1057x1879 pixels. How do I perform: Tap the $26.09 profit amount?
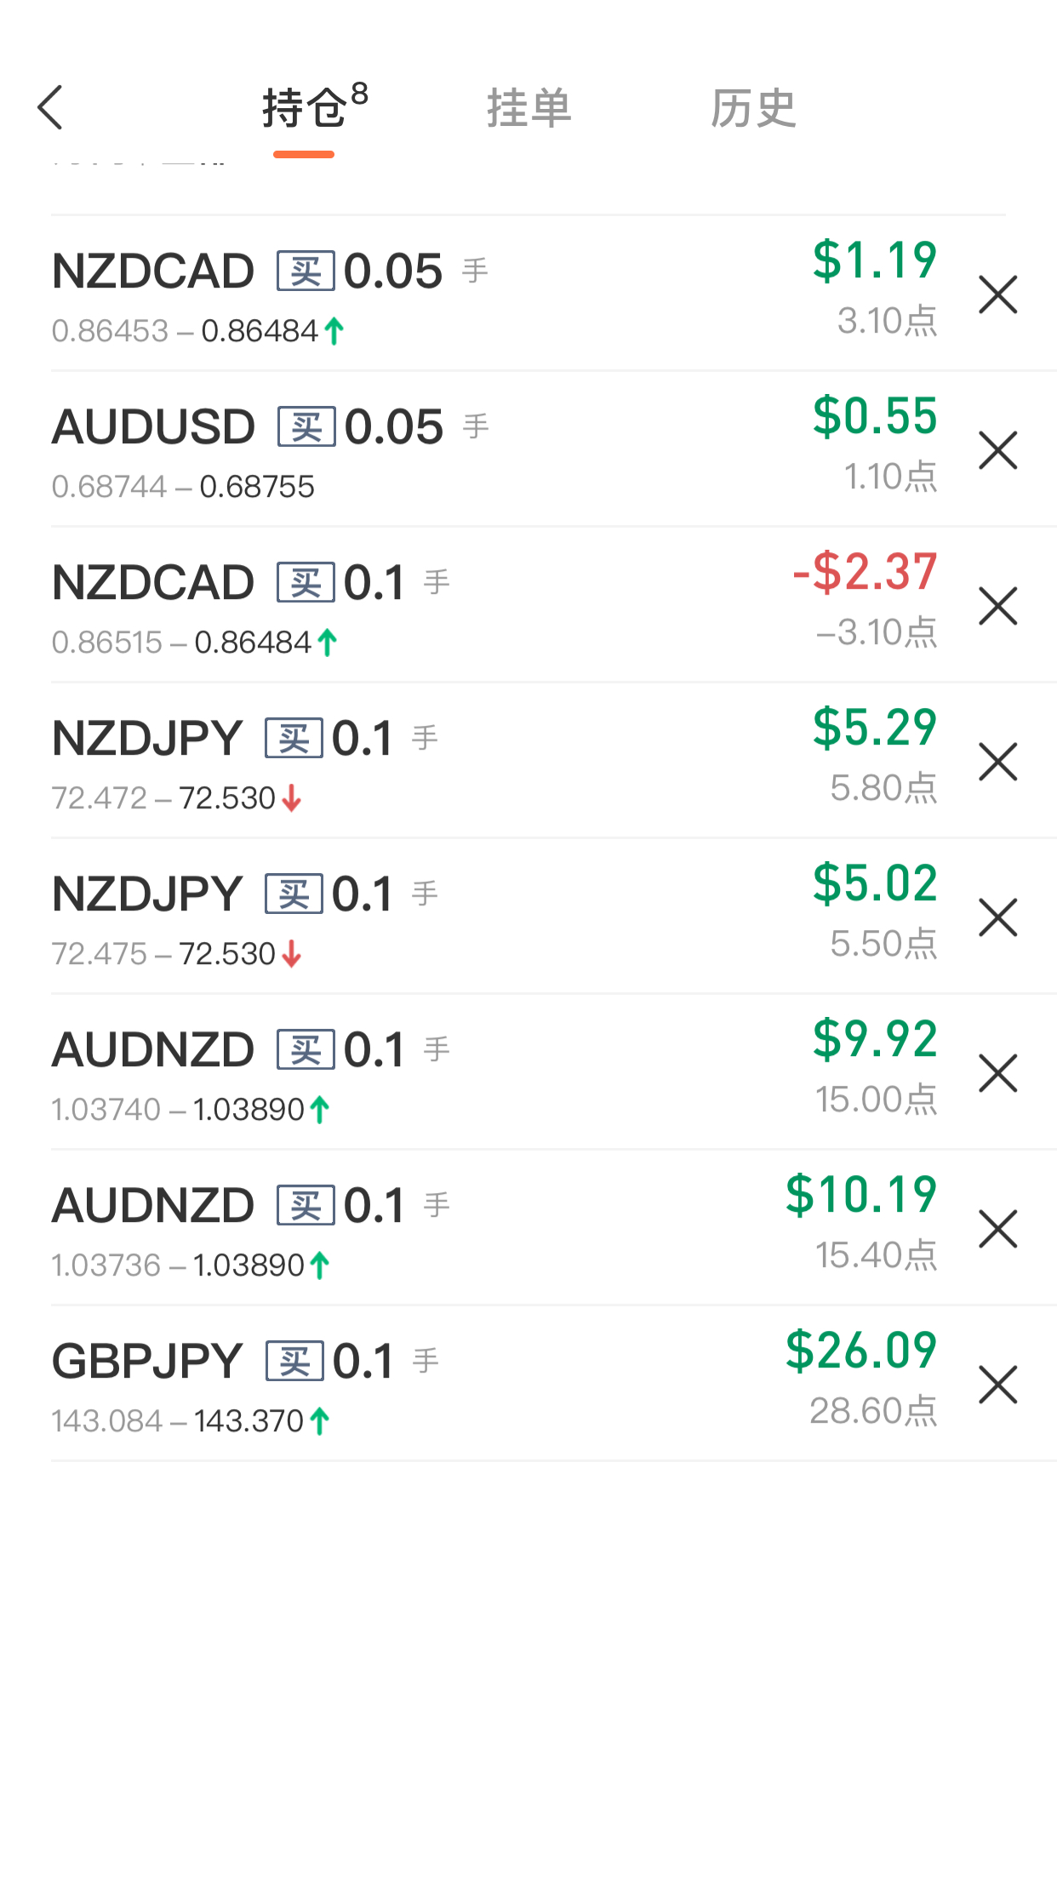860,1351
